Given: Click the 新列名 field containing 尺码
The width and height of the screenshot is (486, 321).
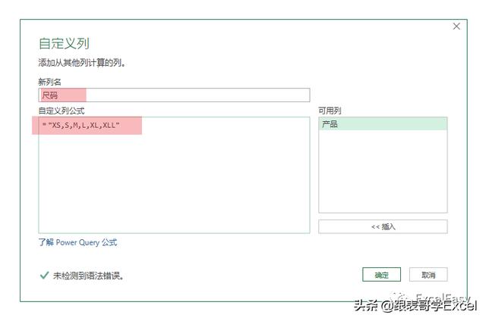Looking at the screenshot, I should pyautogui.click(x=174, y=95).
